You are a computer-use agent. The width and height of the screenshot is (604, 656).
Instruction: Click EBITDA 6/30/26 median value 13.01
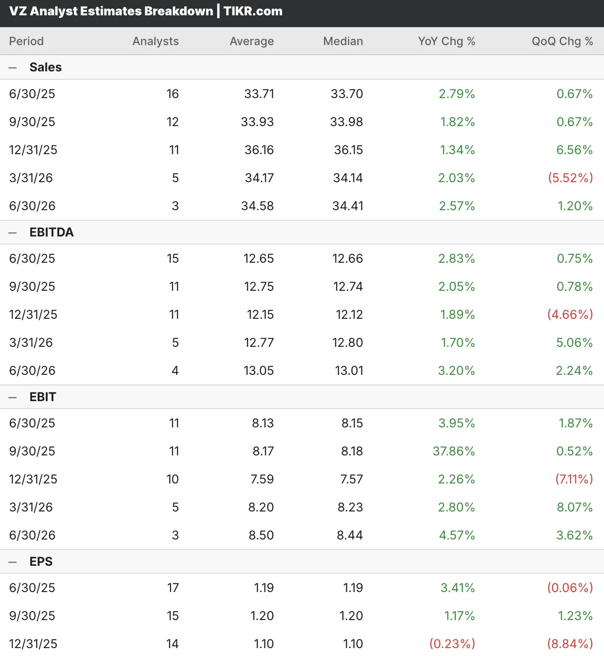coord(349,370)
